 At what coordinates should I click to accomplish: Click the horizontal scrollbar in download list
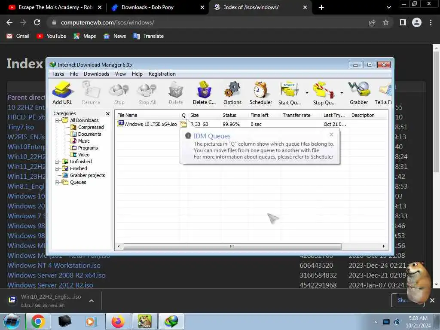click(x=232, y=246)
